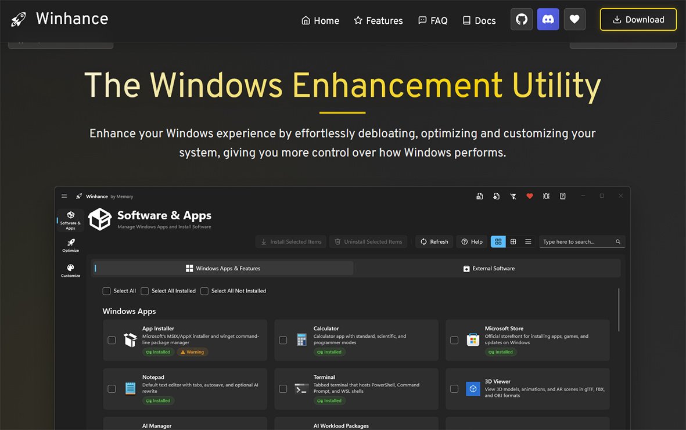Click the filter-off icon in the app title bar
This screenshot has height=430, width=686.
tap(513, 196)
